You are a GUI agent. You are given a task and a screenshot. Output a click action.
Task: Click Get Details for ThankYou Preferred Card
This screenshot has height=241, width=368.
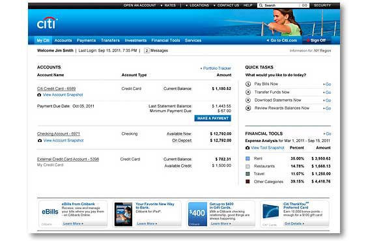[x=294, y=223]
